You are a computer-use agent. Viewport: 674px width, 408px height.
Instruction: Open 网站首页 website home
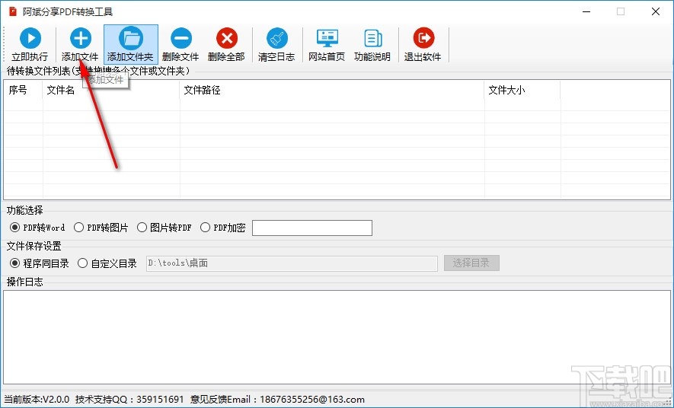[327, 45]
